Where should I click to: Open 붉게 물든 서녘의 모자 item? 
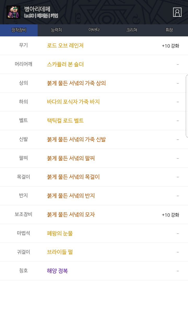(71, 215)
